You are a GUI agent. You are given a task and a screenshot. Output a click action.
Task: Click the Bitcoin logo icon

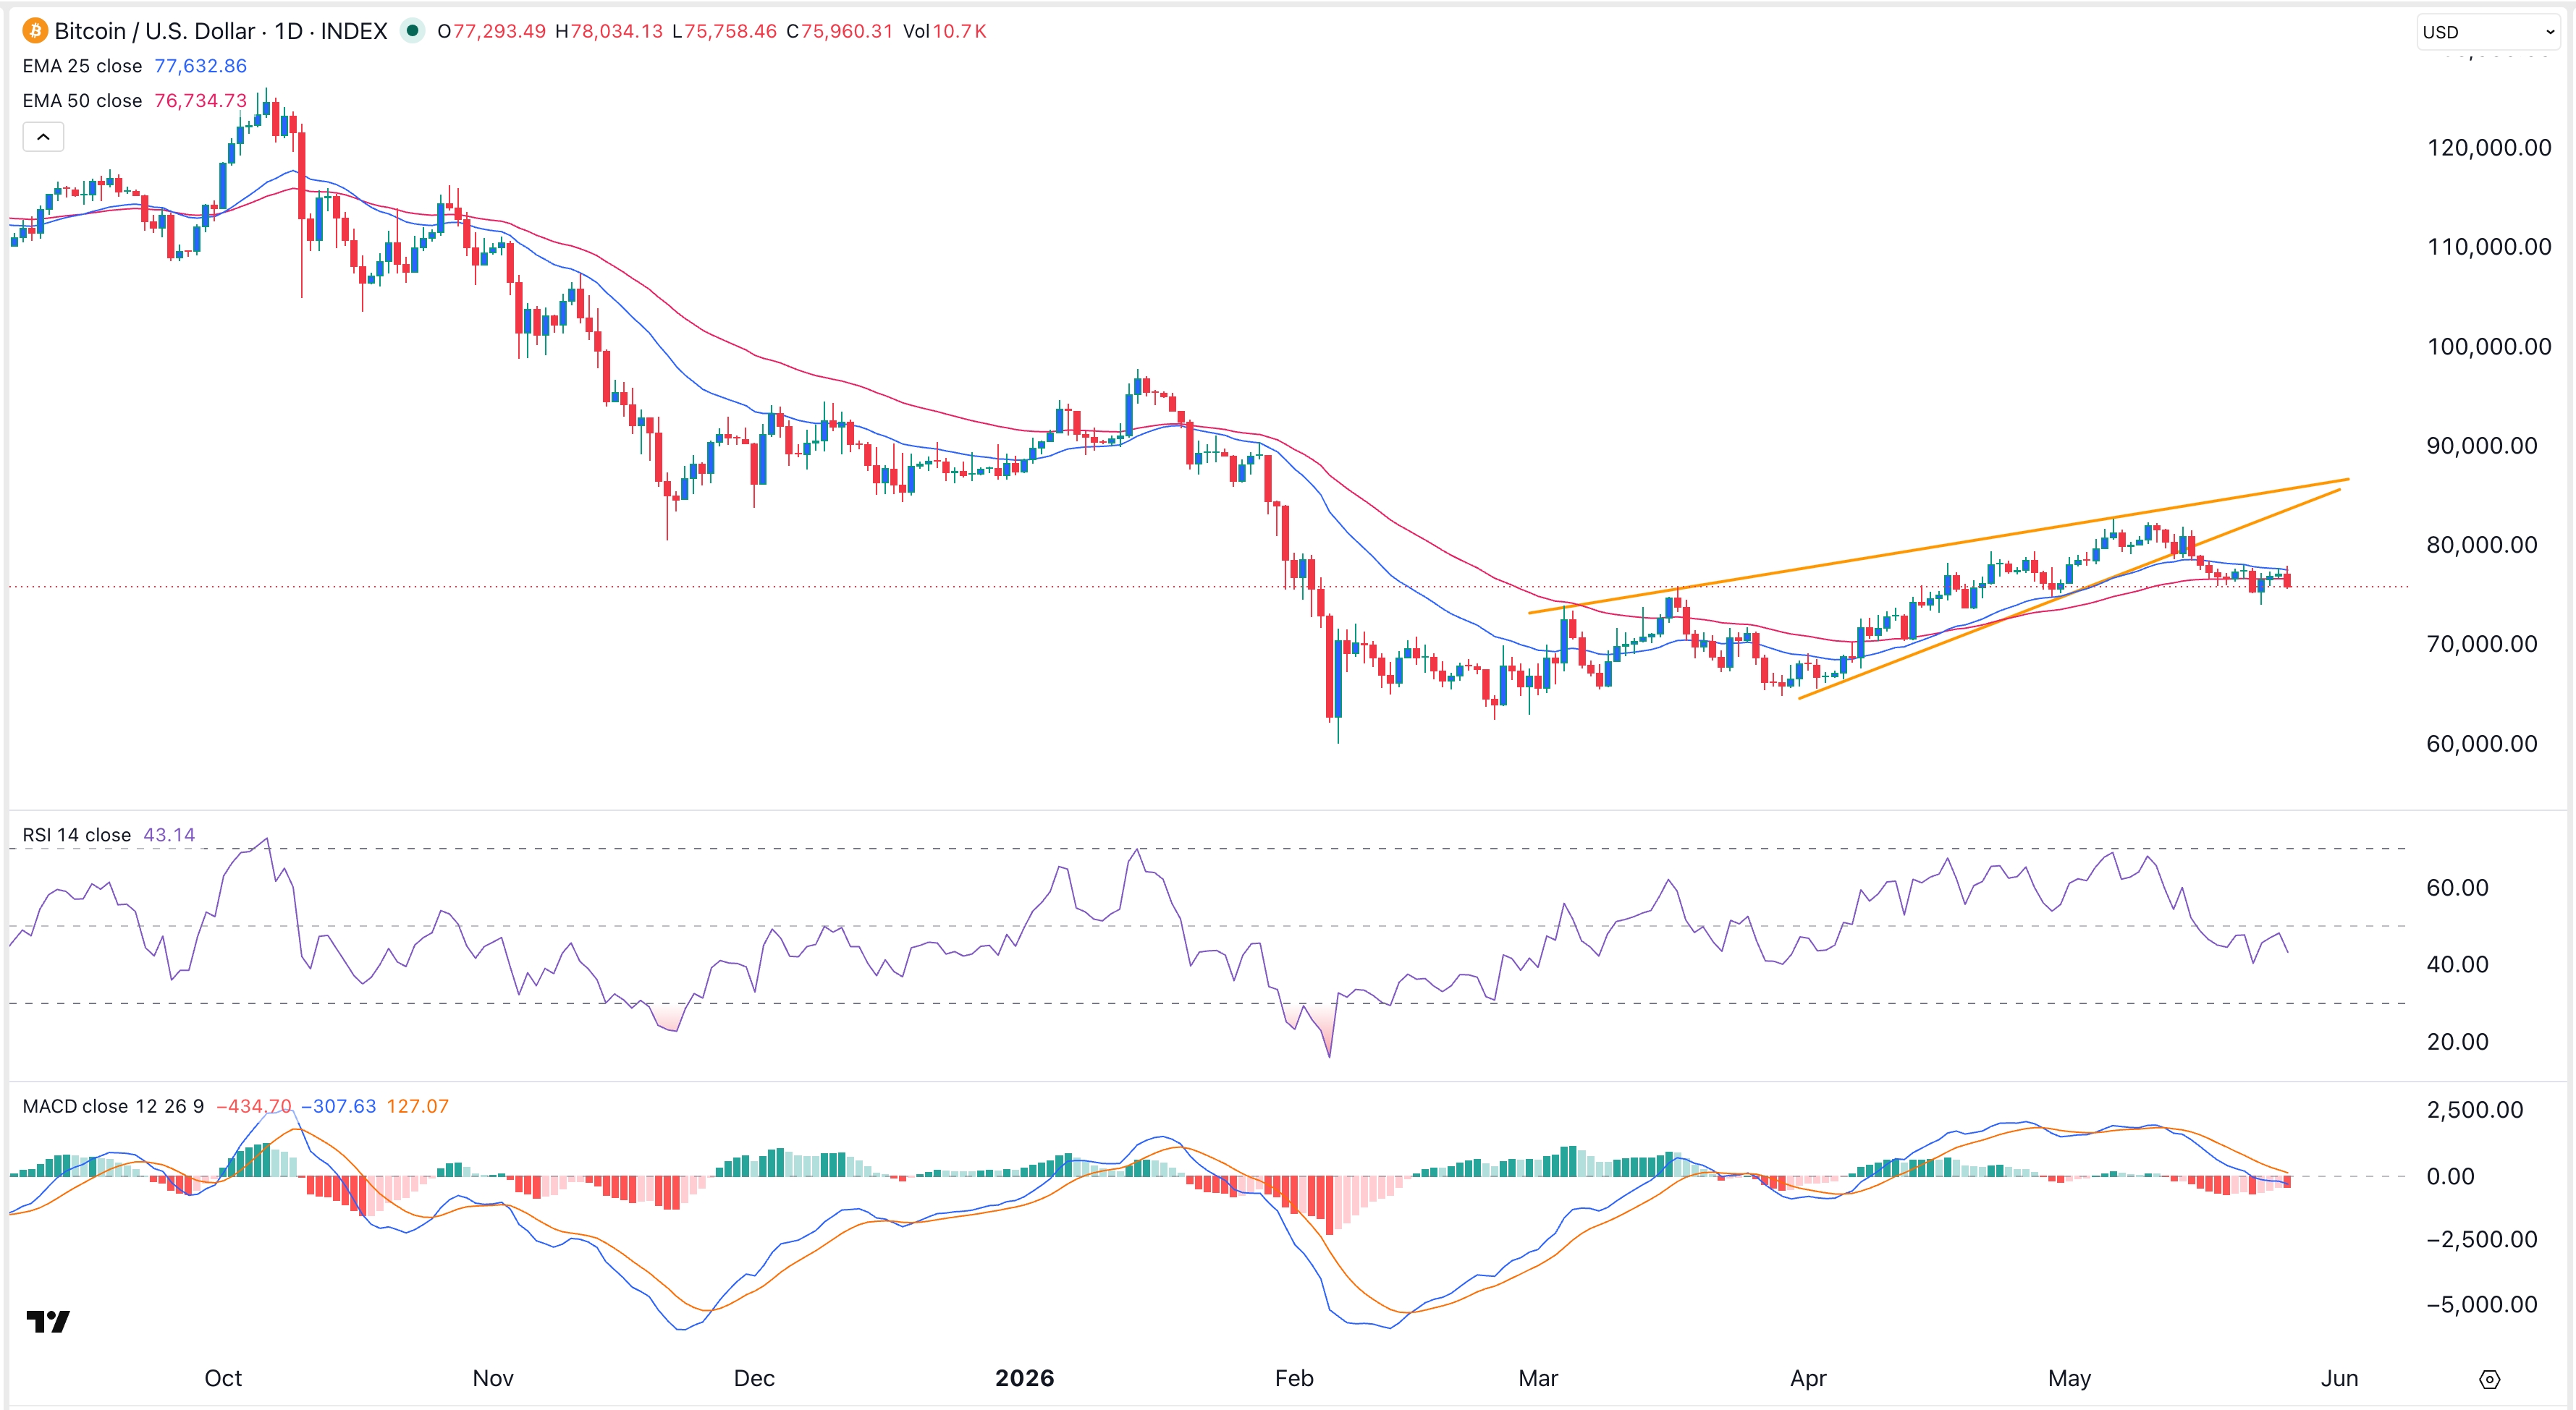click(x=35, y=31)
